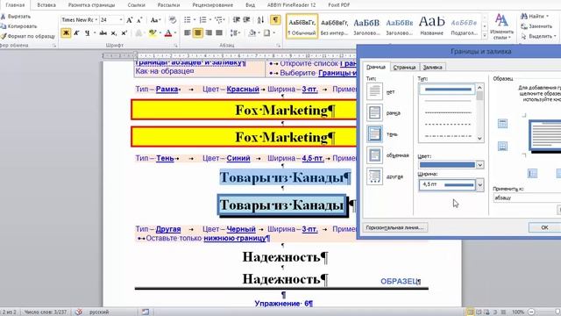This screenshot has width=561, height=316.
Task: Apply Название style from gallery
Action: pos(431,26)
